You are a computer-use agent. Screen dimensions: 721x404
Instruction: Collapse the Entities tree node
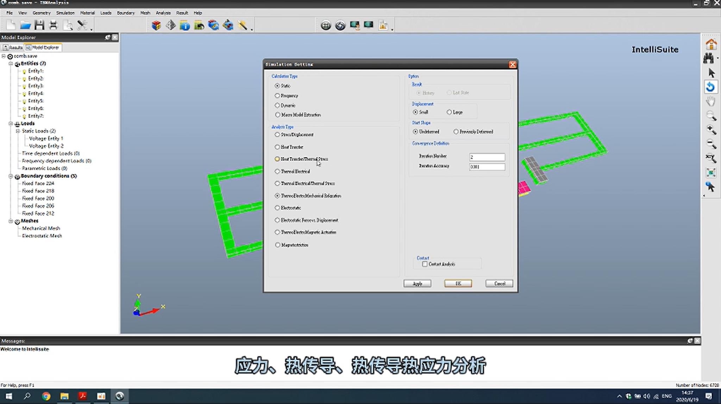click(11, 64)
